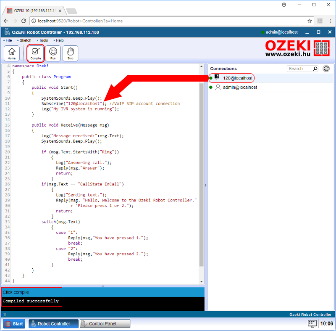This screenshot has height=331, width=336.
Task: Bookmark the page using the star icon
Action: tap(309, 20)
